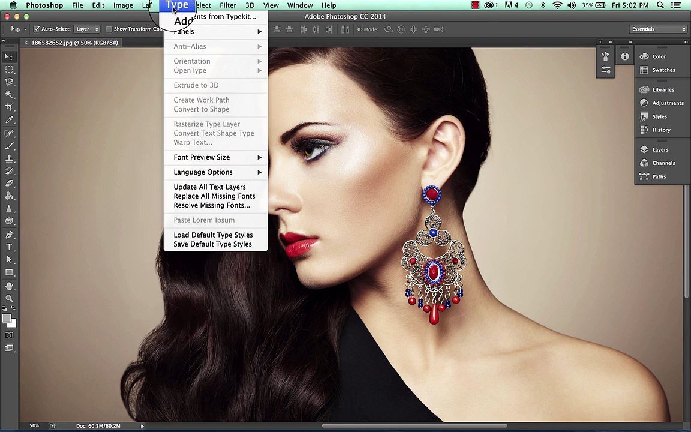Open the Auto-Select Layer dropdown
The width and height of the screenshot is (691, 432).
point(87,29)
